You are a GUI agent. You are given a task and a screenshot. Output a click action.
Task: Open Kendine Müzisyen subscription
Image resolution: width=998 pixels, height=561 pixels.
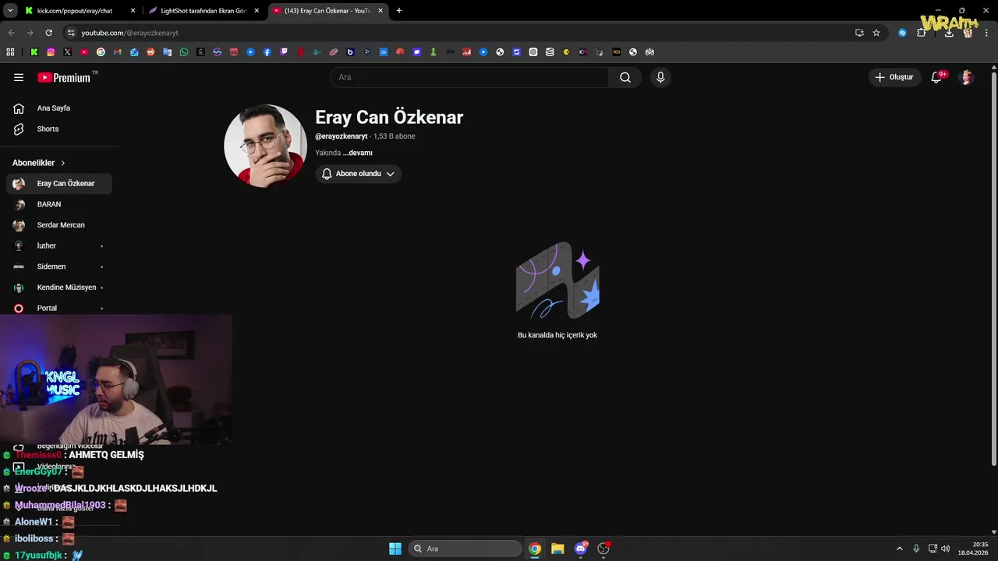click(x=59, y=288)
